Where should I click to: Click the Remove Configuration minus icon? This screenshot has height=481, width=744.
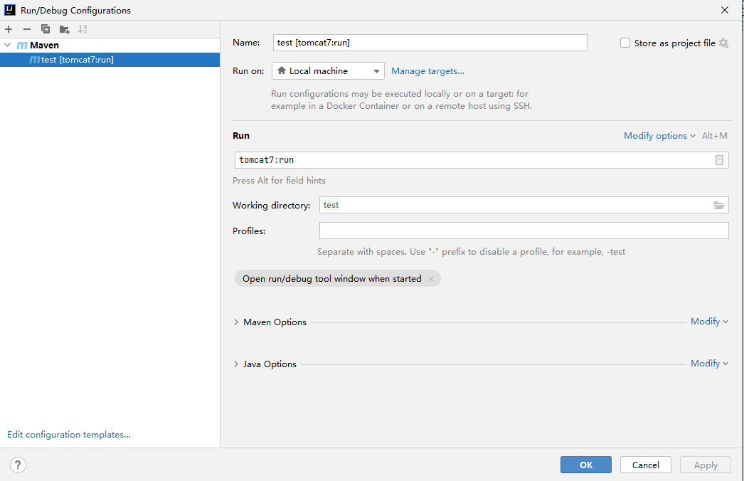click(27, 29)
